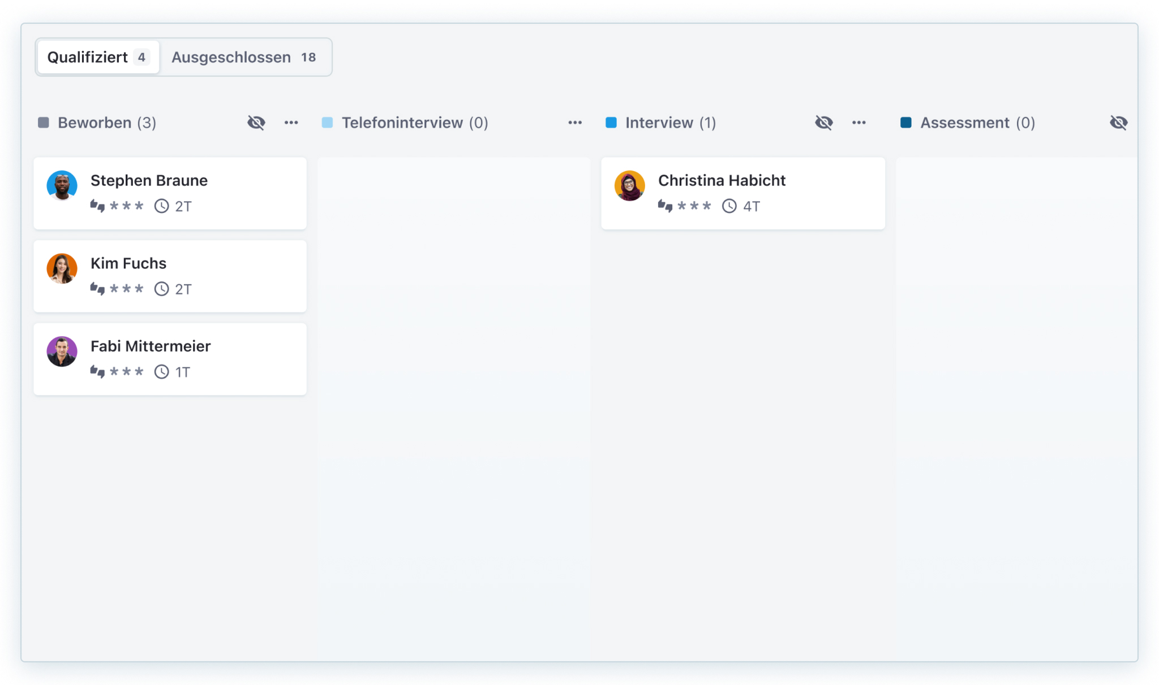Toggle visibility of Interview column
The width and height of the screenshot is (1159, 685).
pyautogui.click(x=823, y=123)
